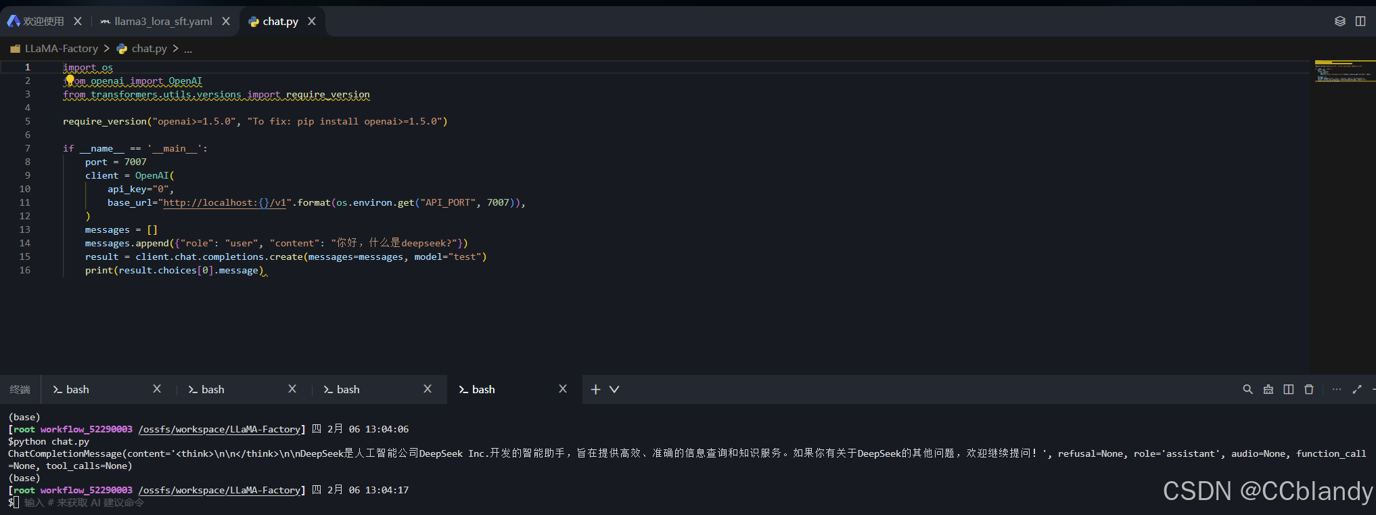The image size is (1376, 515).
Task: Select the chat.py editor tab
Action: [x=281, y=21]
